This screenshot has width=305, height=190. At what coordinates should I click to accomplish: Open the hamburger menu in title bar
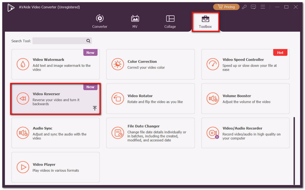coord(262,7)
